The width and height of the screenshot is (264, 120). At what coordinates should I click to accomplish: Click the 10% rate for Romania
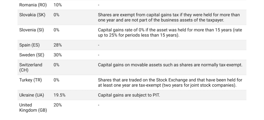tap(58, 5)
